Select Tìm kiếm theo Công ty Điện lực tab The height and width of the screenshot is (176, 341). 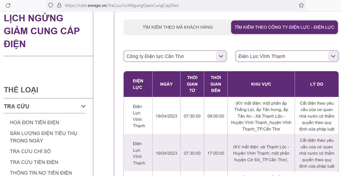[284, 27]
